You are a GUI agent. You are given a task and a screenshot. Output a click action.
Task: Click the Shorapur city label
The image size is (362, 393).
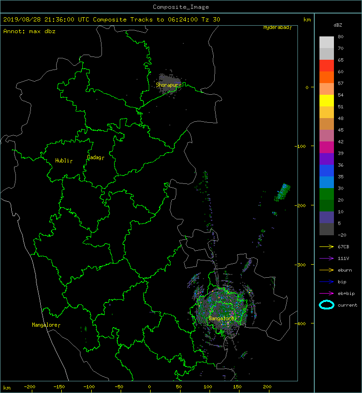(168, 85)
